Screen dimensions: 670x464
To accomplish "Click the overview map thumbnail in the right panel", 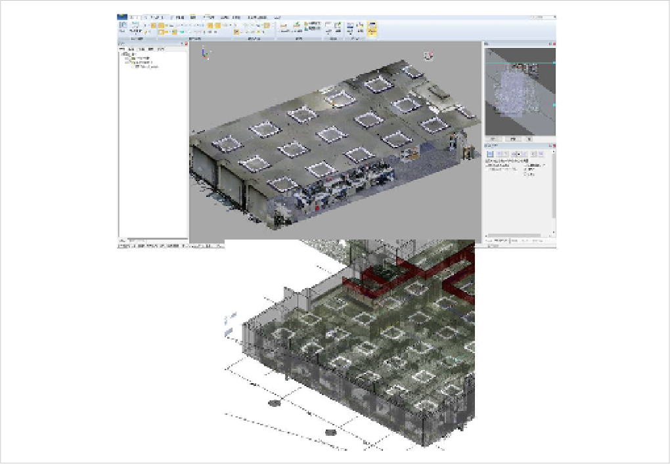I will (519, 91).
